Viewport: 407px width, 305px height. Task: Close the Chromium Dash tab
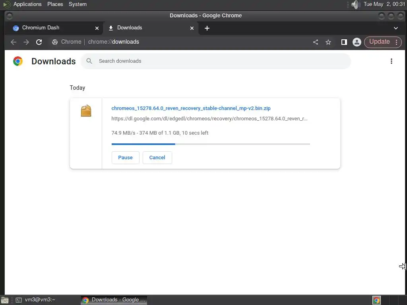(x=97, y=28)
